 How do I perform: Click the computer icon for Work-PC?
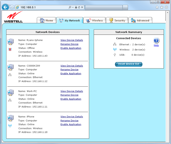(10, 93)
